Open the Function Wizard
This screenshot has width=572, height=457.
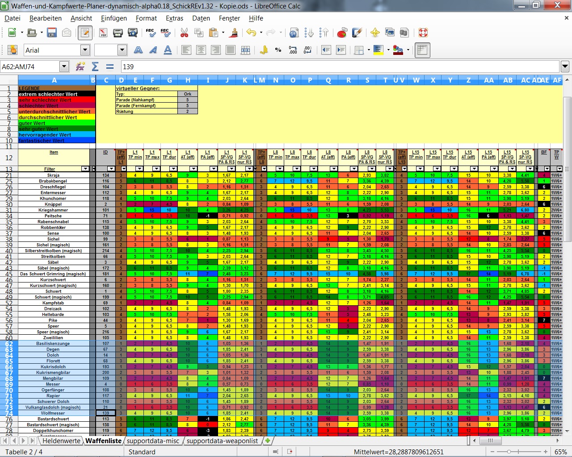80,66
